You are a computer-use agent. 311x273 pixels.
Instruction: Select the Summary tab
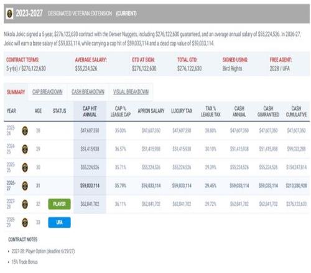[16, 92]
